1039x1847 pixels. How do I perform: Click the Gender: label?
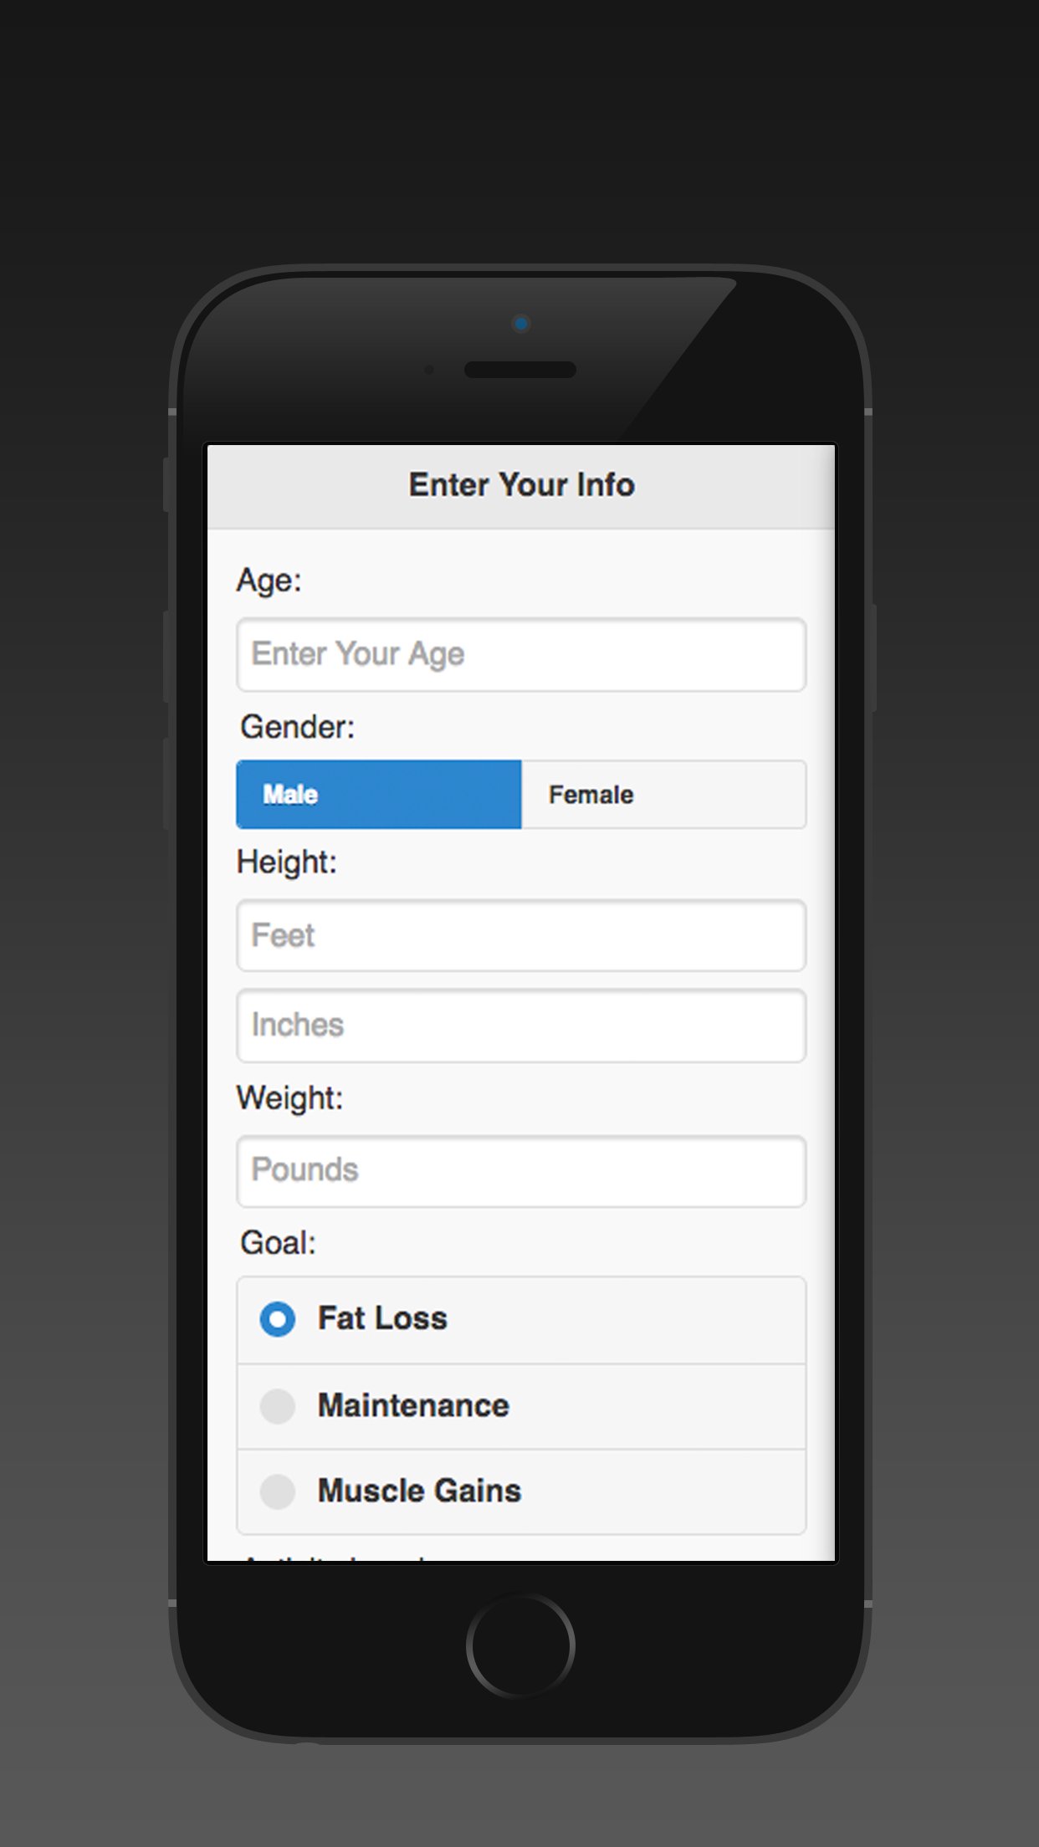[298, 727]
